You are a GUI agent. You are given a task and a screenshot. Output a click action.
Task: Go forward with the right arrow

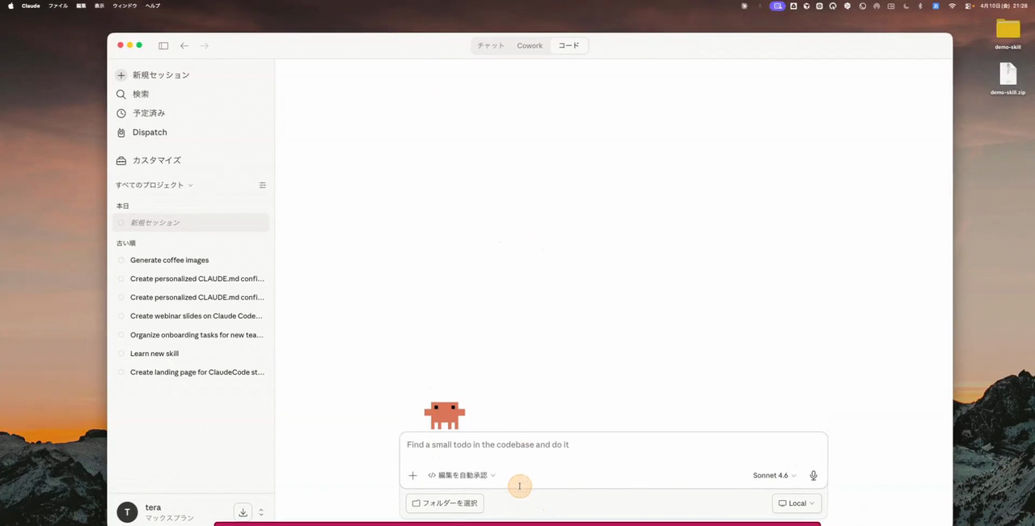pos(205,46)
